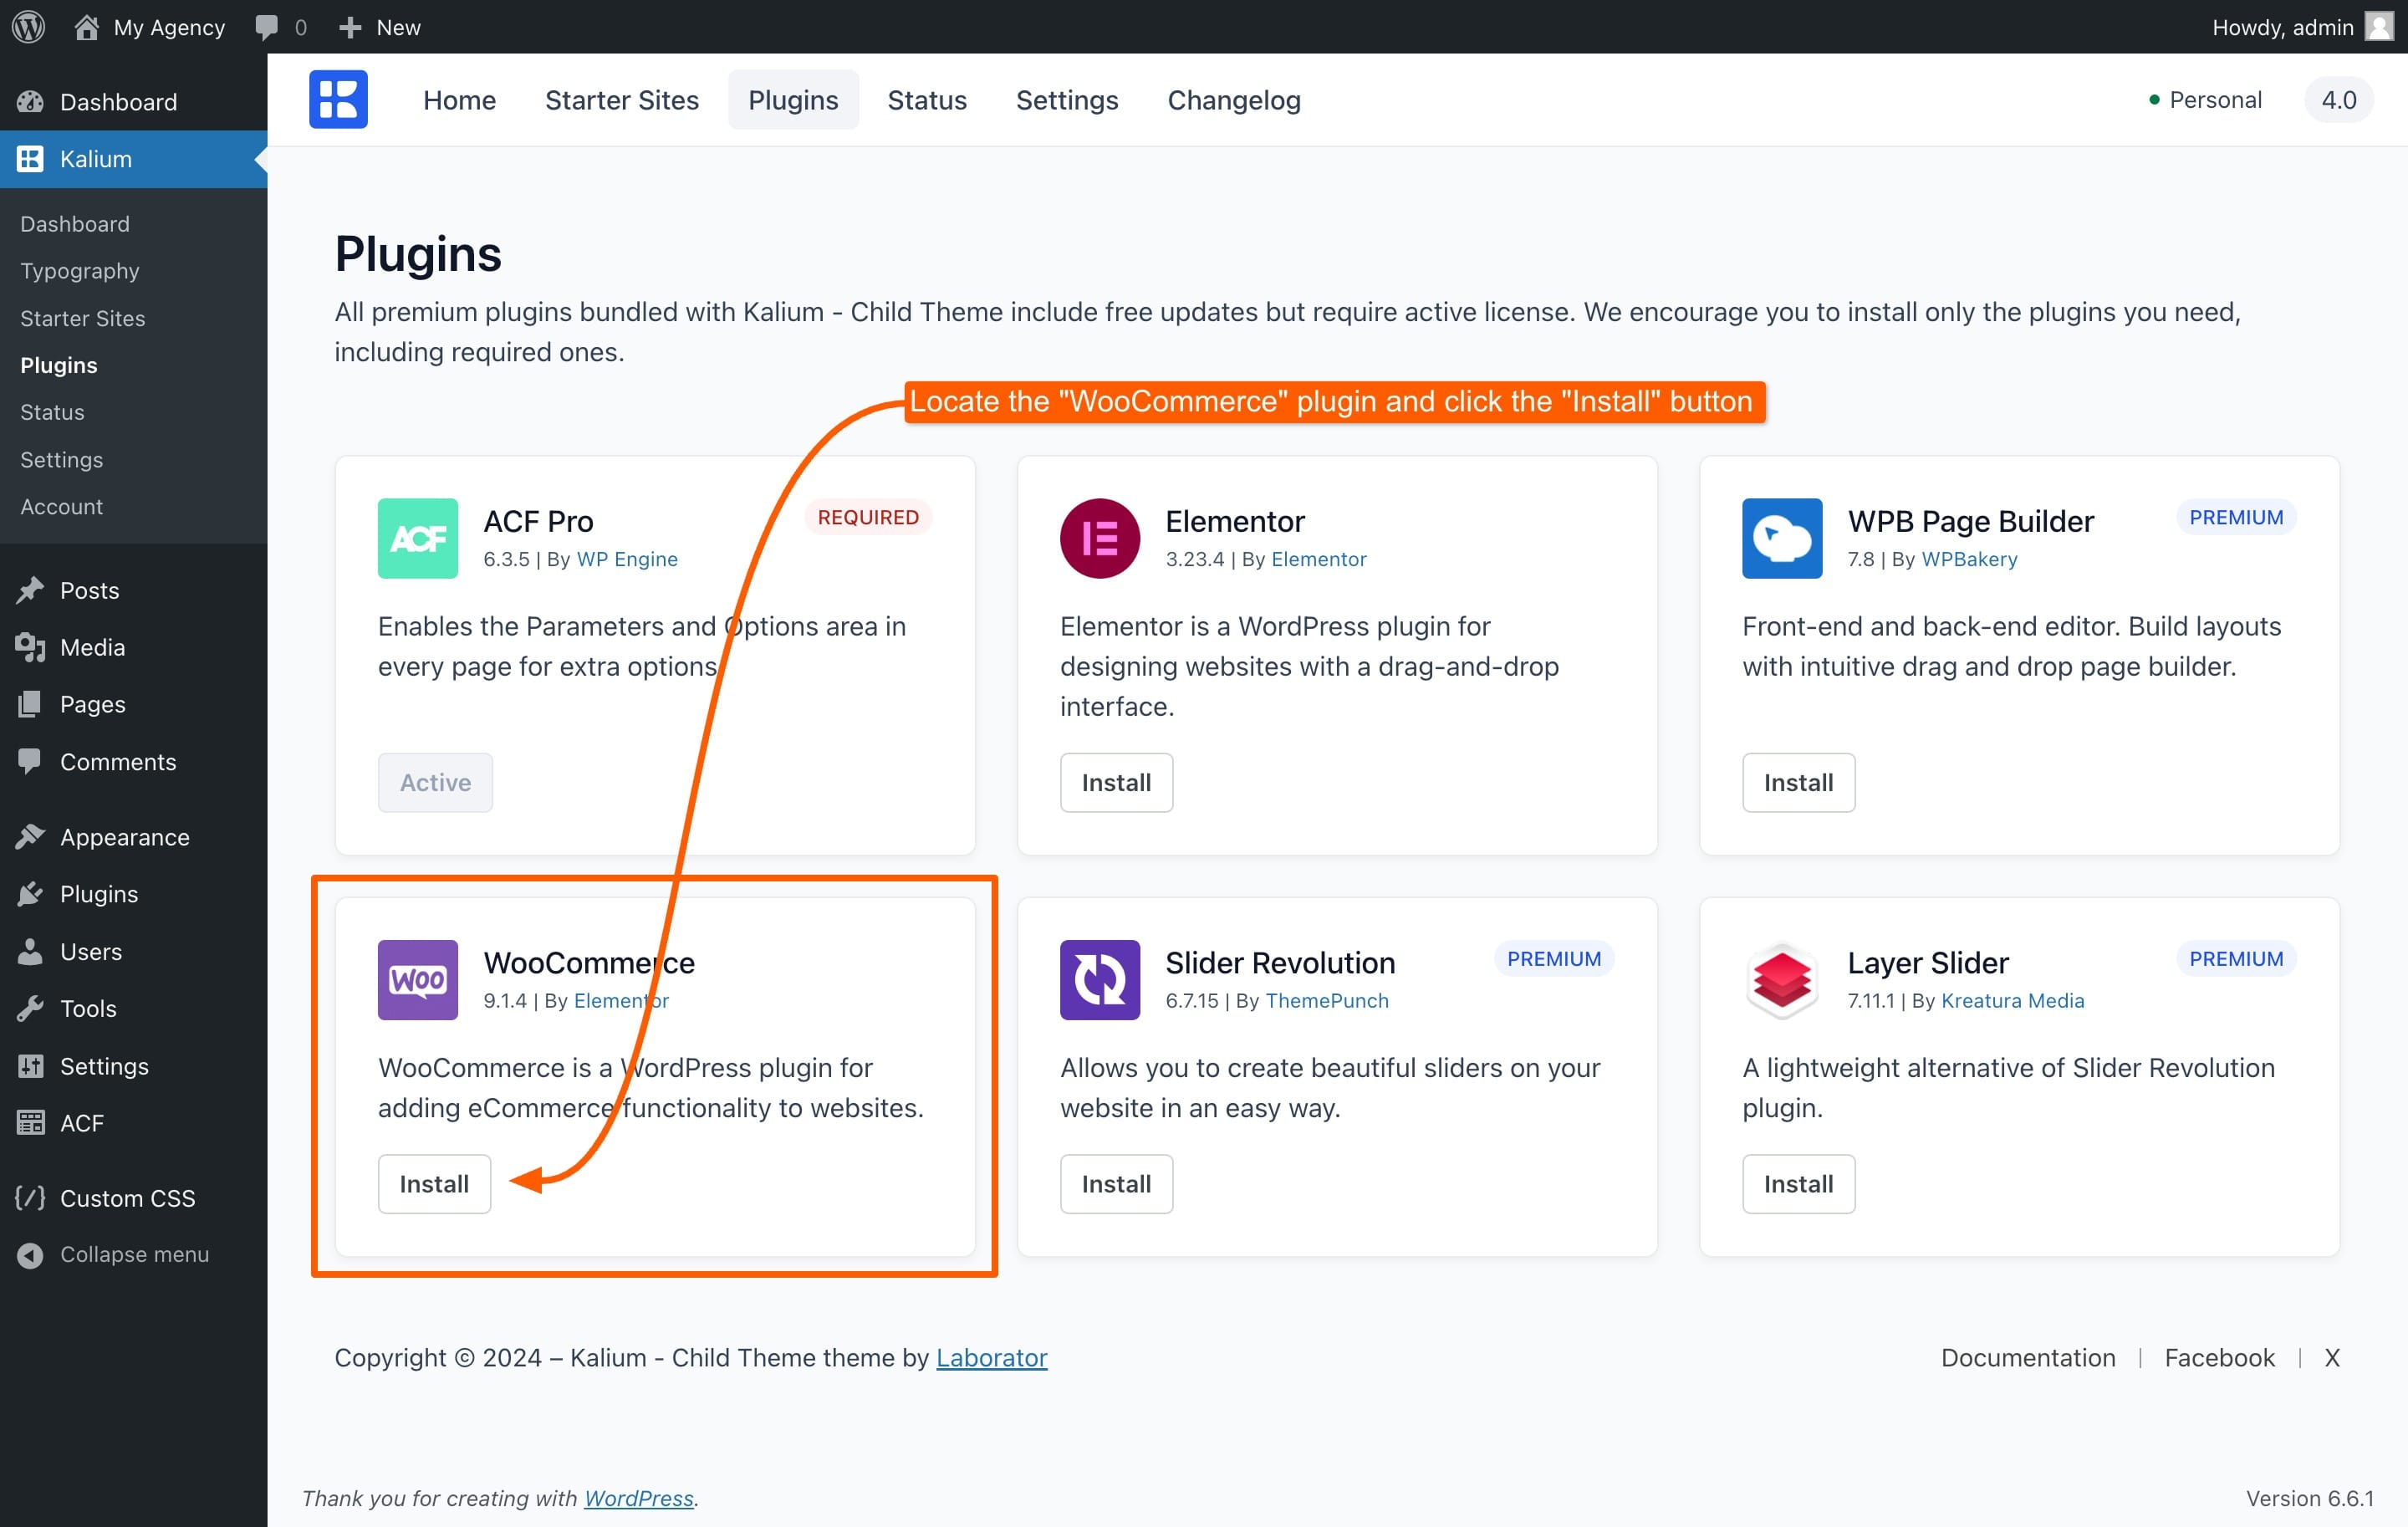Click the Layer Slider plugin icon

[1781, 979]
